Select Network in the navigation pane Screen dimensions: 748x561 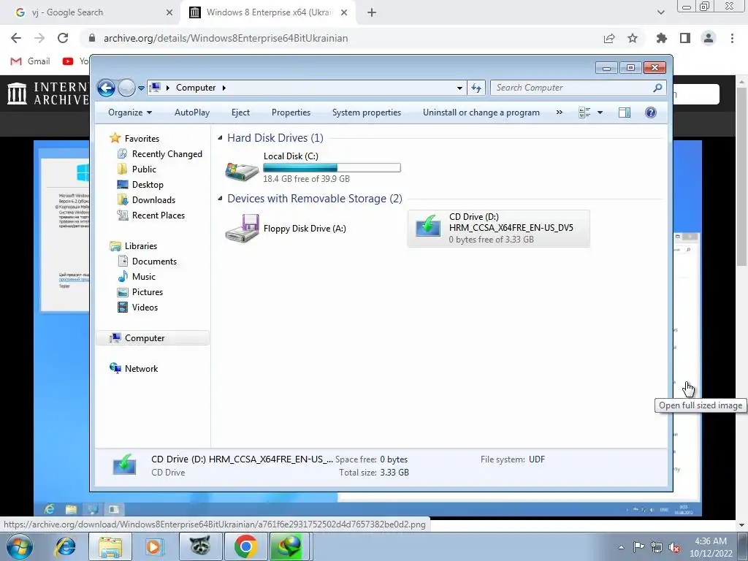(141, 369)
